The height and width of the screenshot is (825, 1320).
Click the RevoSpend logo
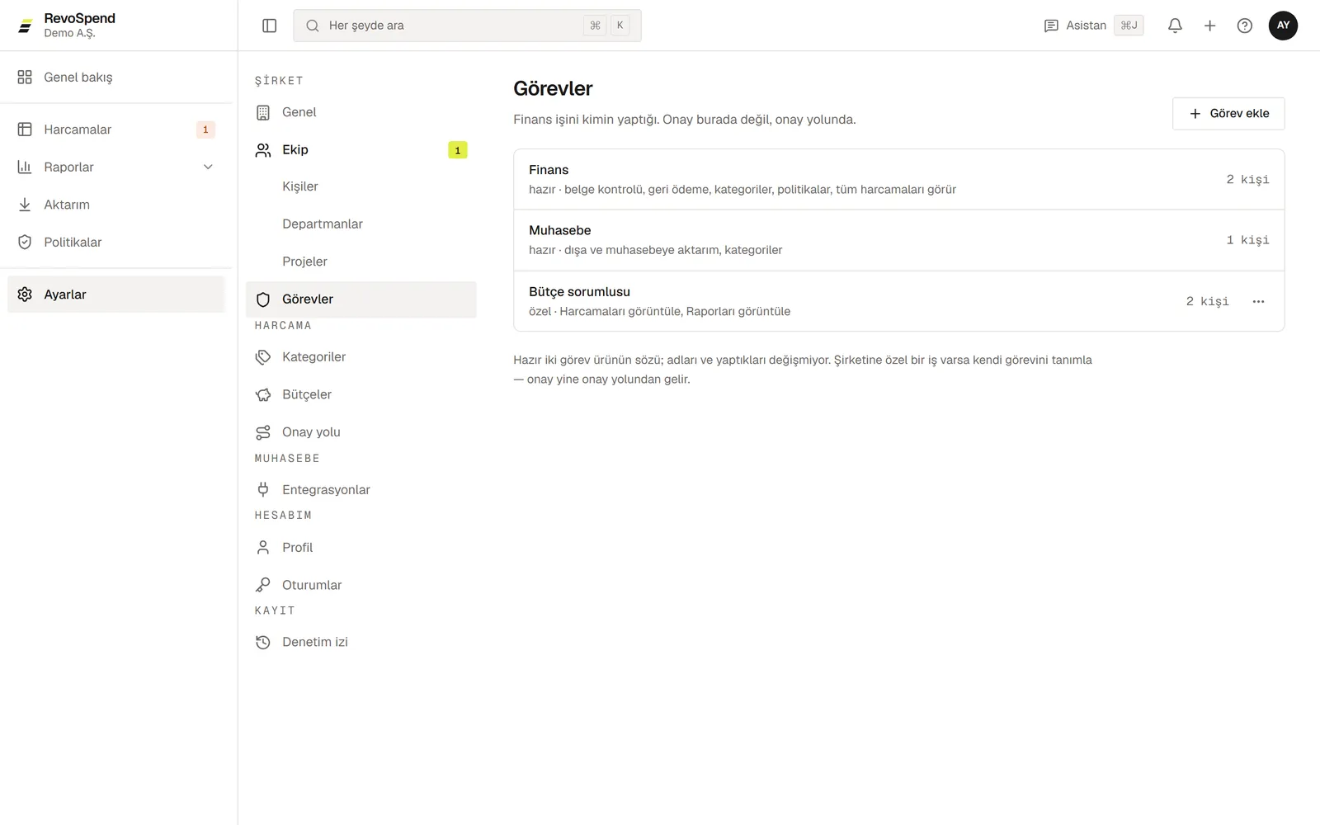pos(26,26)
